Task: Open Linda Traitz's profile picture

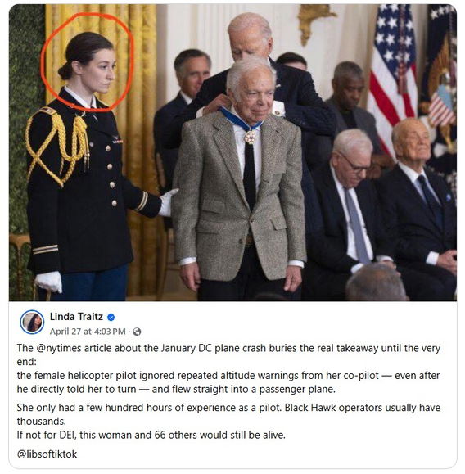Action: coord(32,322)
